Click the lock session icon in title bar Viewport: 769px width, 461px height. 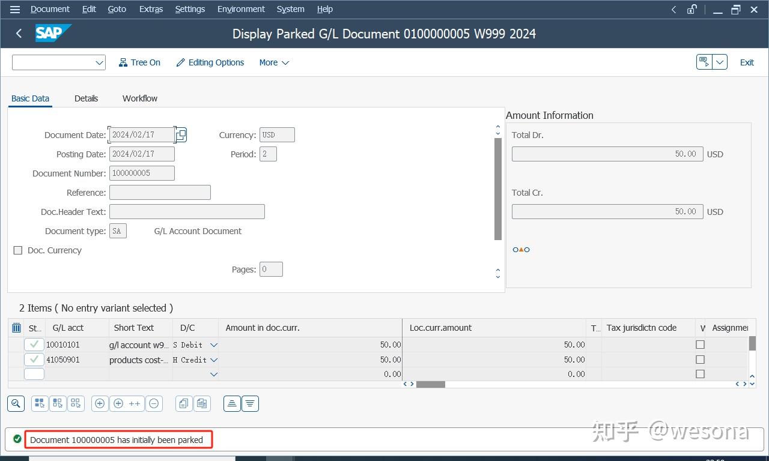point(692,10)
